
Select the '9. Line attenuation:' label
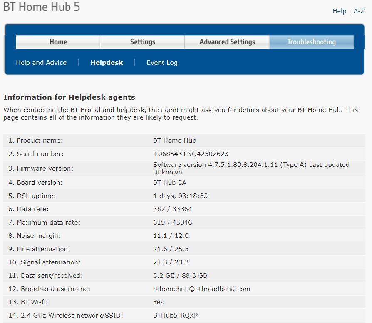40,249
